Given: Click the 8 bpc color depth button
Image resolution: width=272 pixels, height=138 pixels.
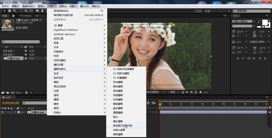Looking at the screenshot, I should point(19,93).
